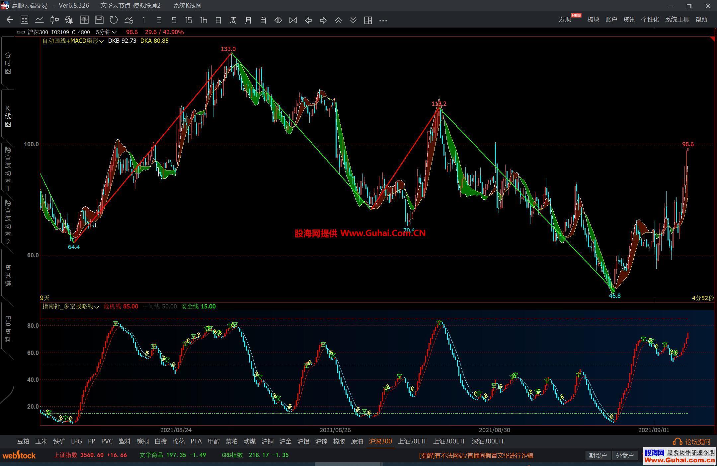The height and width of the screenshot is (466, 717).
Task: Open the 个性化 menu
Action: pyautogui.click(x=650, y=20)
